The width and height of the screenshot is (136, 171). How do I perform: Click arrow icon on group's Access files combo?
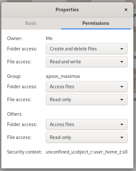[x=122, y=87]
